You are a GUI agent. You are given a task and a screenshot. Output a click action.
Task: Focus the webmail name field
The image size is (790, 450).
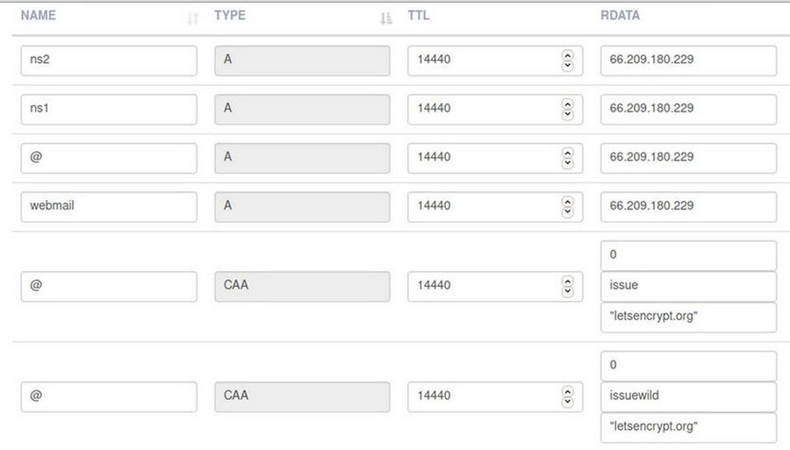tap(108, 206)
